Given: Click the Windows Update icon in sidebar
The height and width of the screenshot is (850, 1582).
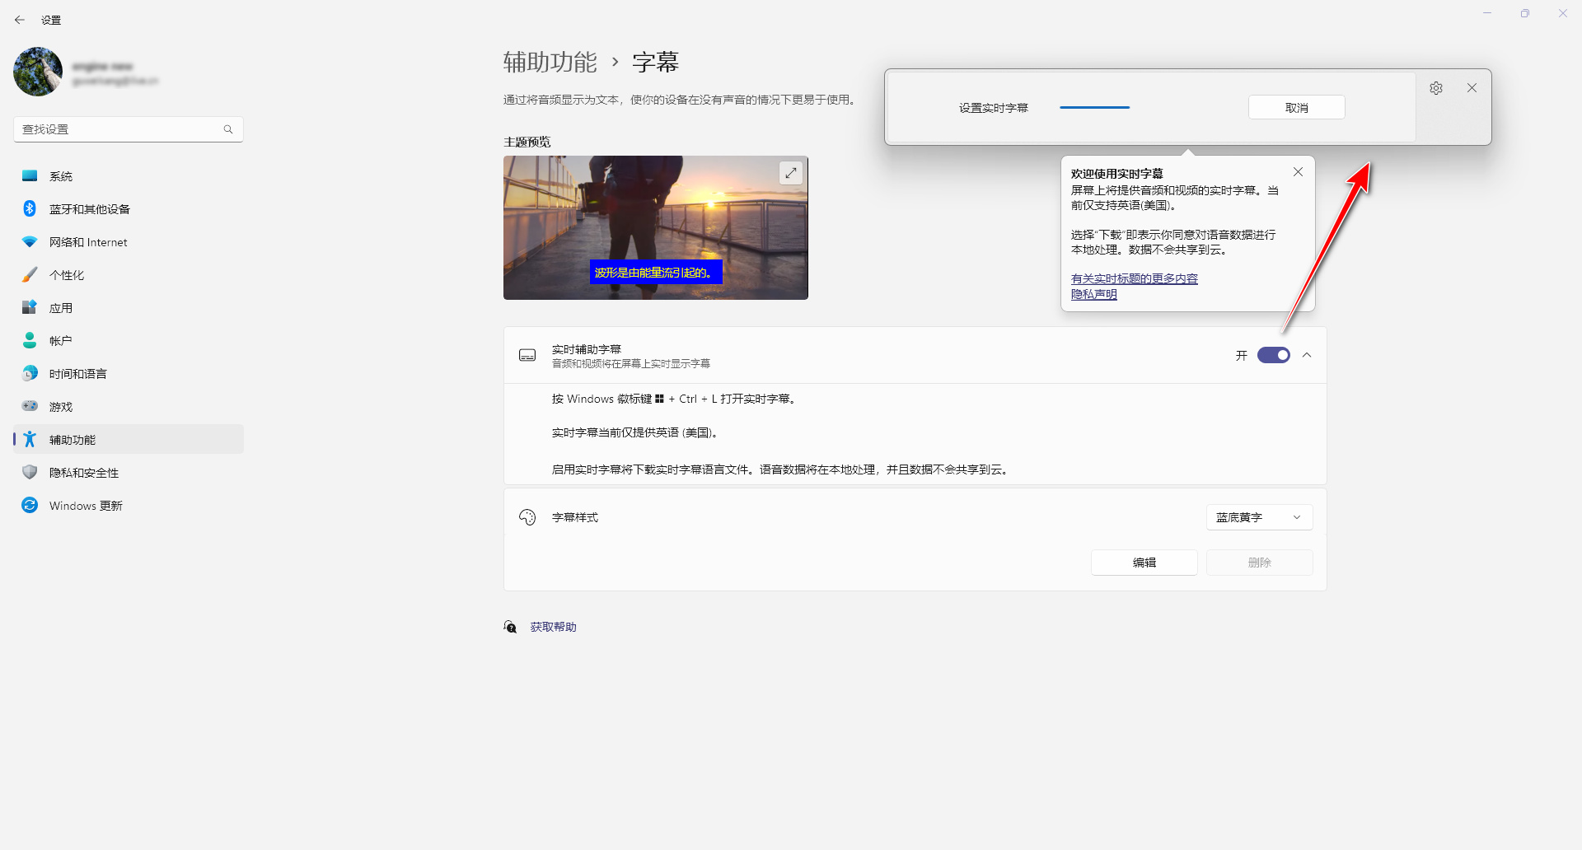Looking at the screenshot, I should point(30,506).
